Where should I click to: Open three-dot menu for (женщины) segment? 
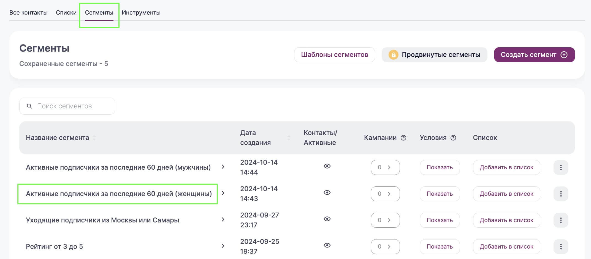[561, 194]
